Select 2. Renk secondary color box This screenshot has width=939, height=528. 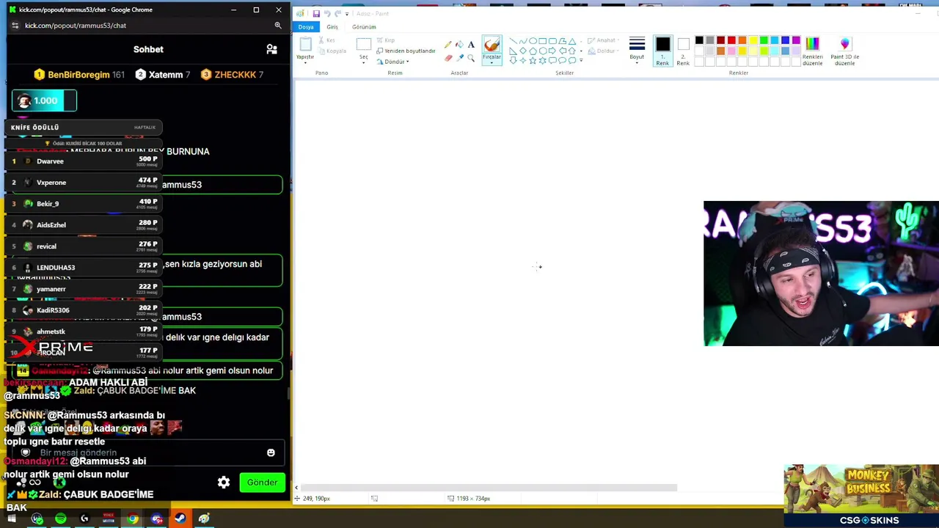click(x=683, y=51)
